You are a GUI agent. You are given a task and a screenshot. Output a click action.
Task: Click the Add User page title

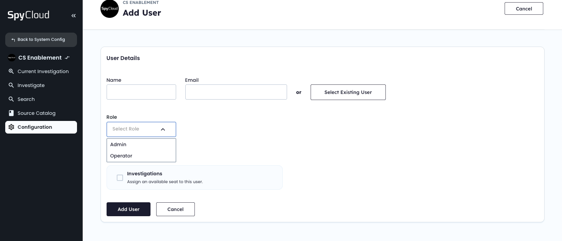(142, 13)
